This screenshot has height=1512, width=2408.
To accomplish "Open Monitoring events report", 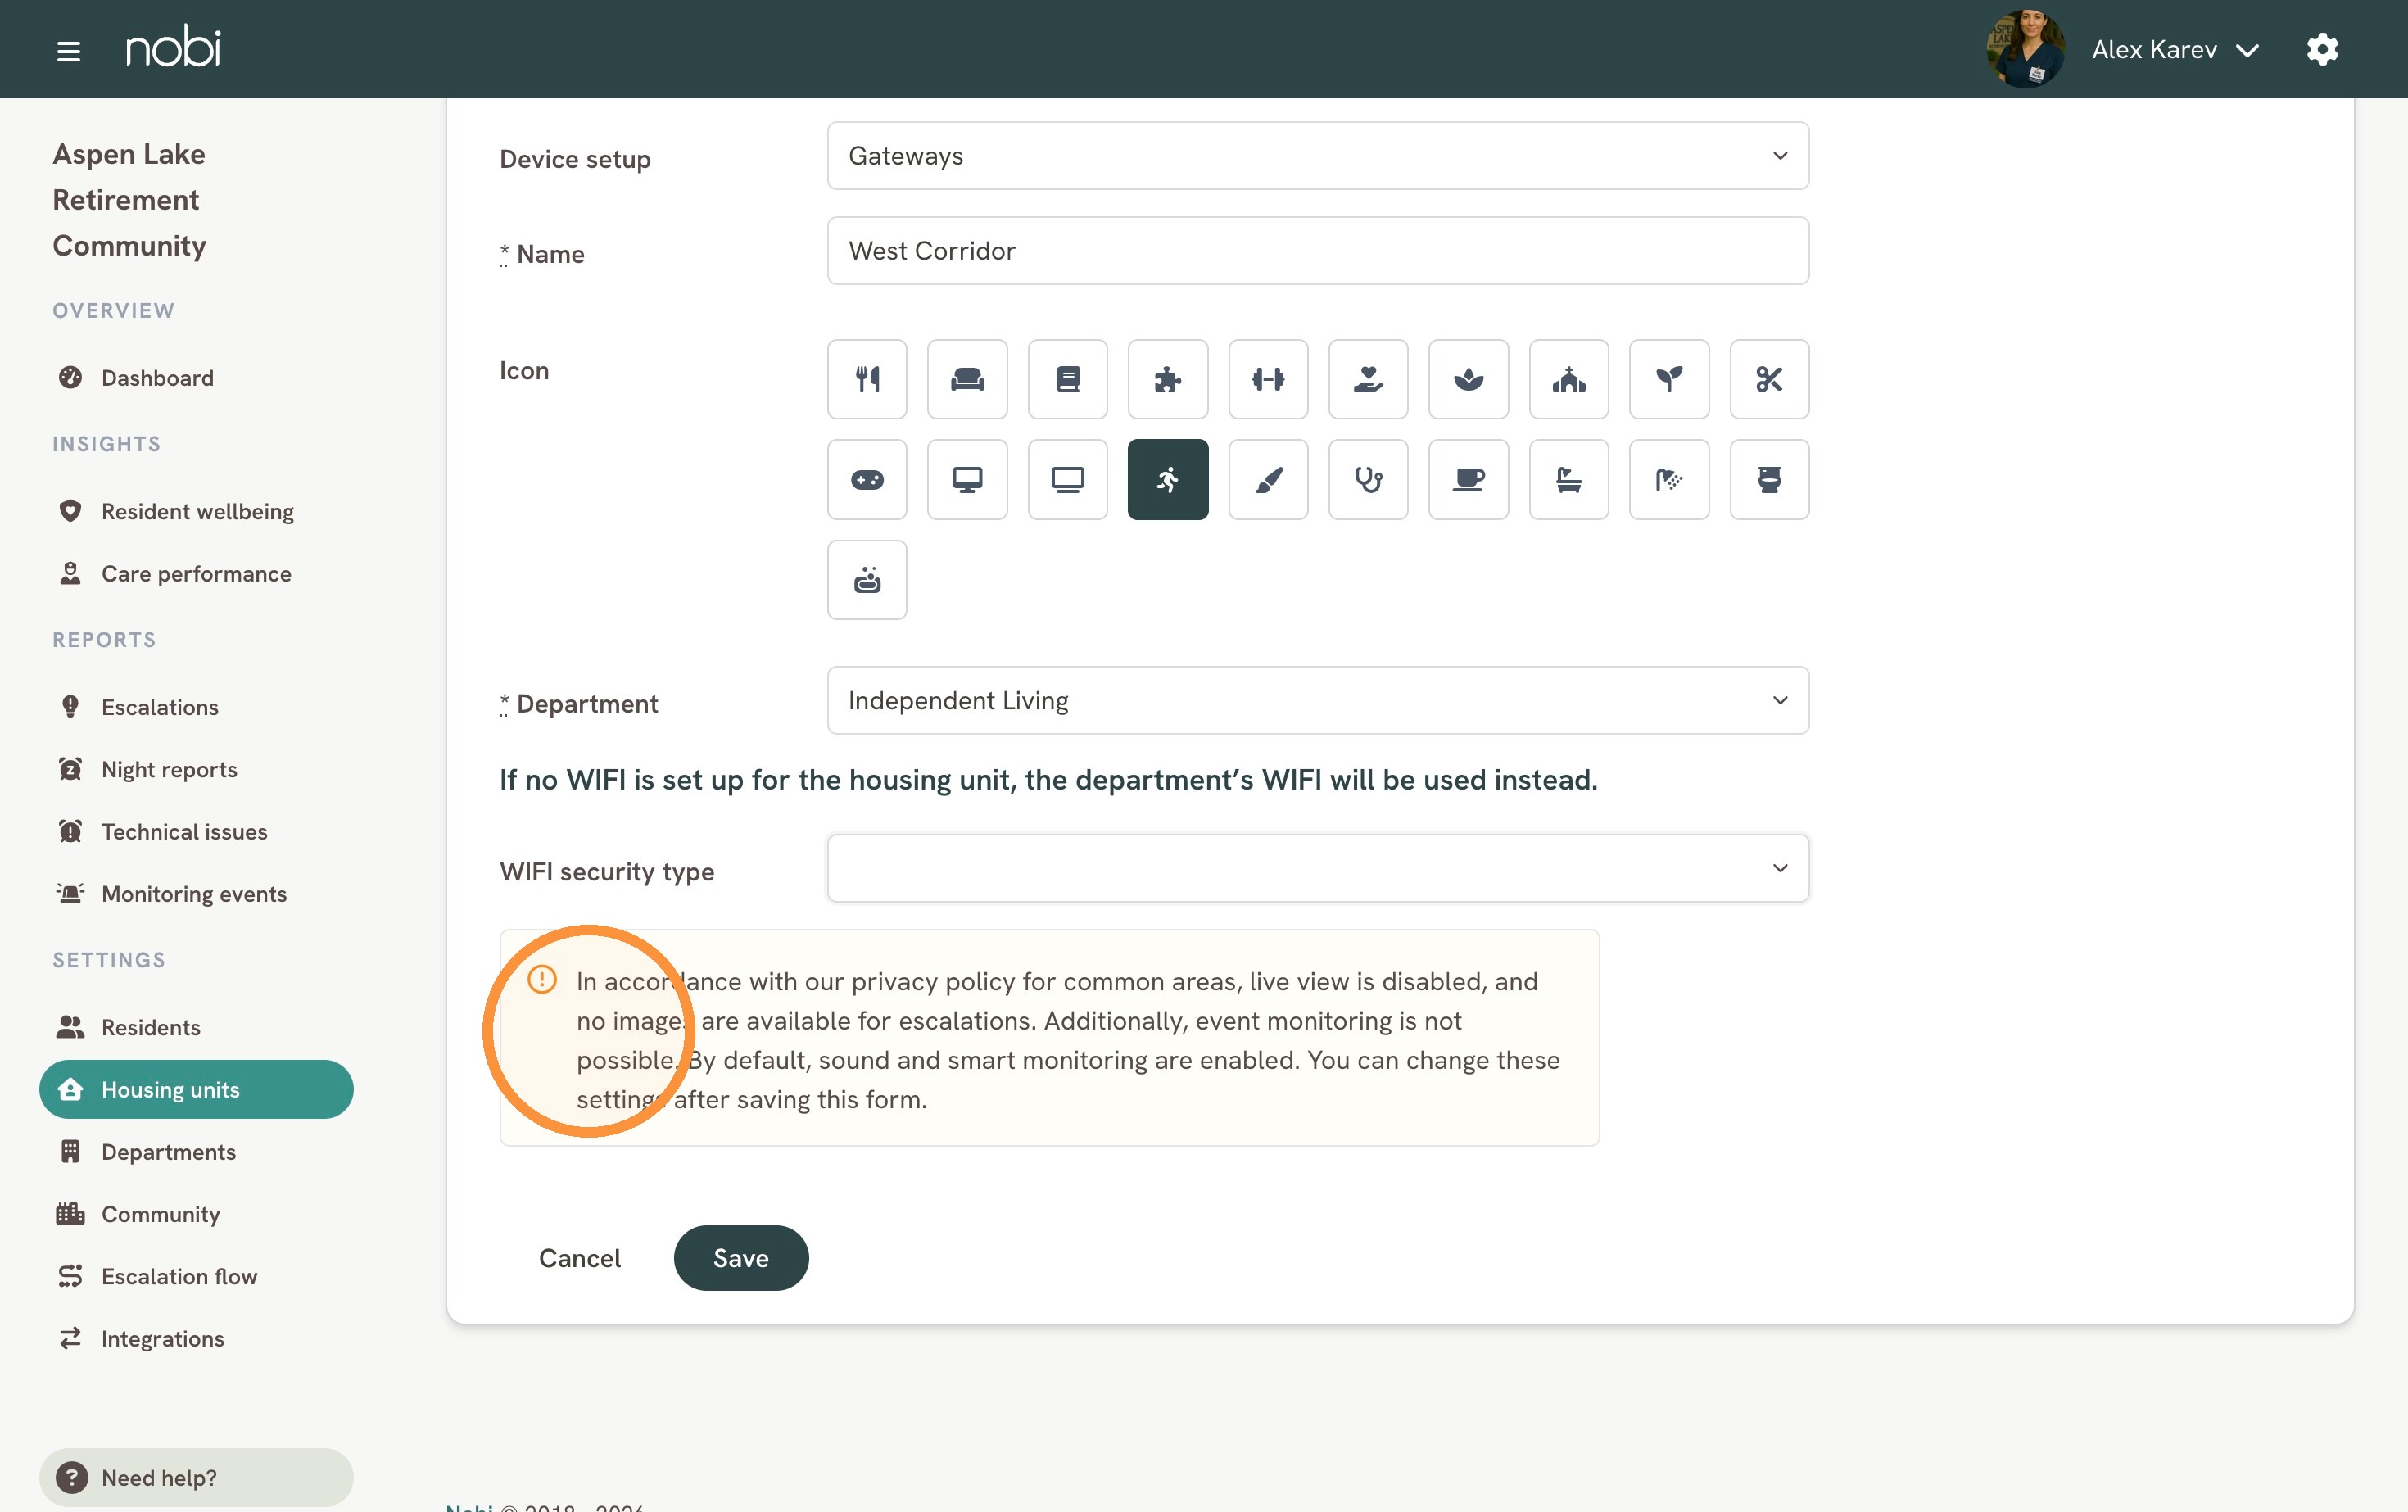I will click(196, 894).
